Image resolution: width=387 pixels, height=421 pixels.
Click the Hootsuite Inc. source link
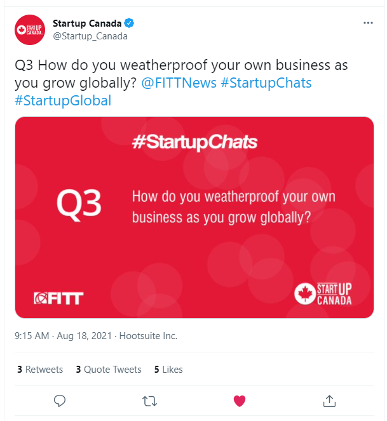pyautogui.click(x=148, y=336)
